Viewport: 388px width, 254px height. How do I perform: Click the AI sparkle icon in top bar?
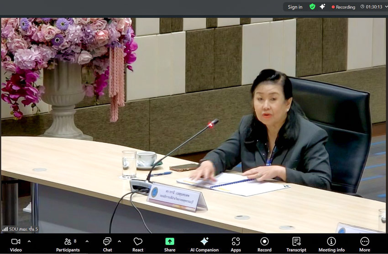(323, 7)
